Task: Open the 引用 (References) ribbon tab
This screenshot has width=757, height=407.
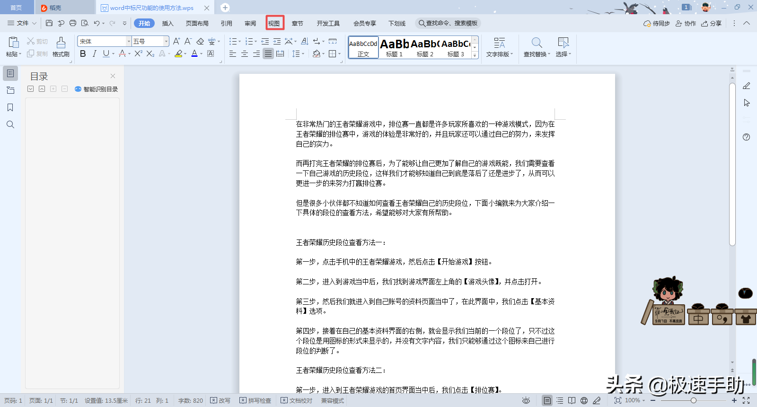Action: coord(227,23)
